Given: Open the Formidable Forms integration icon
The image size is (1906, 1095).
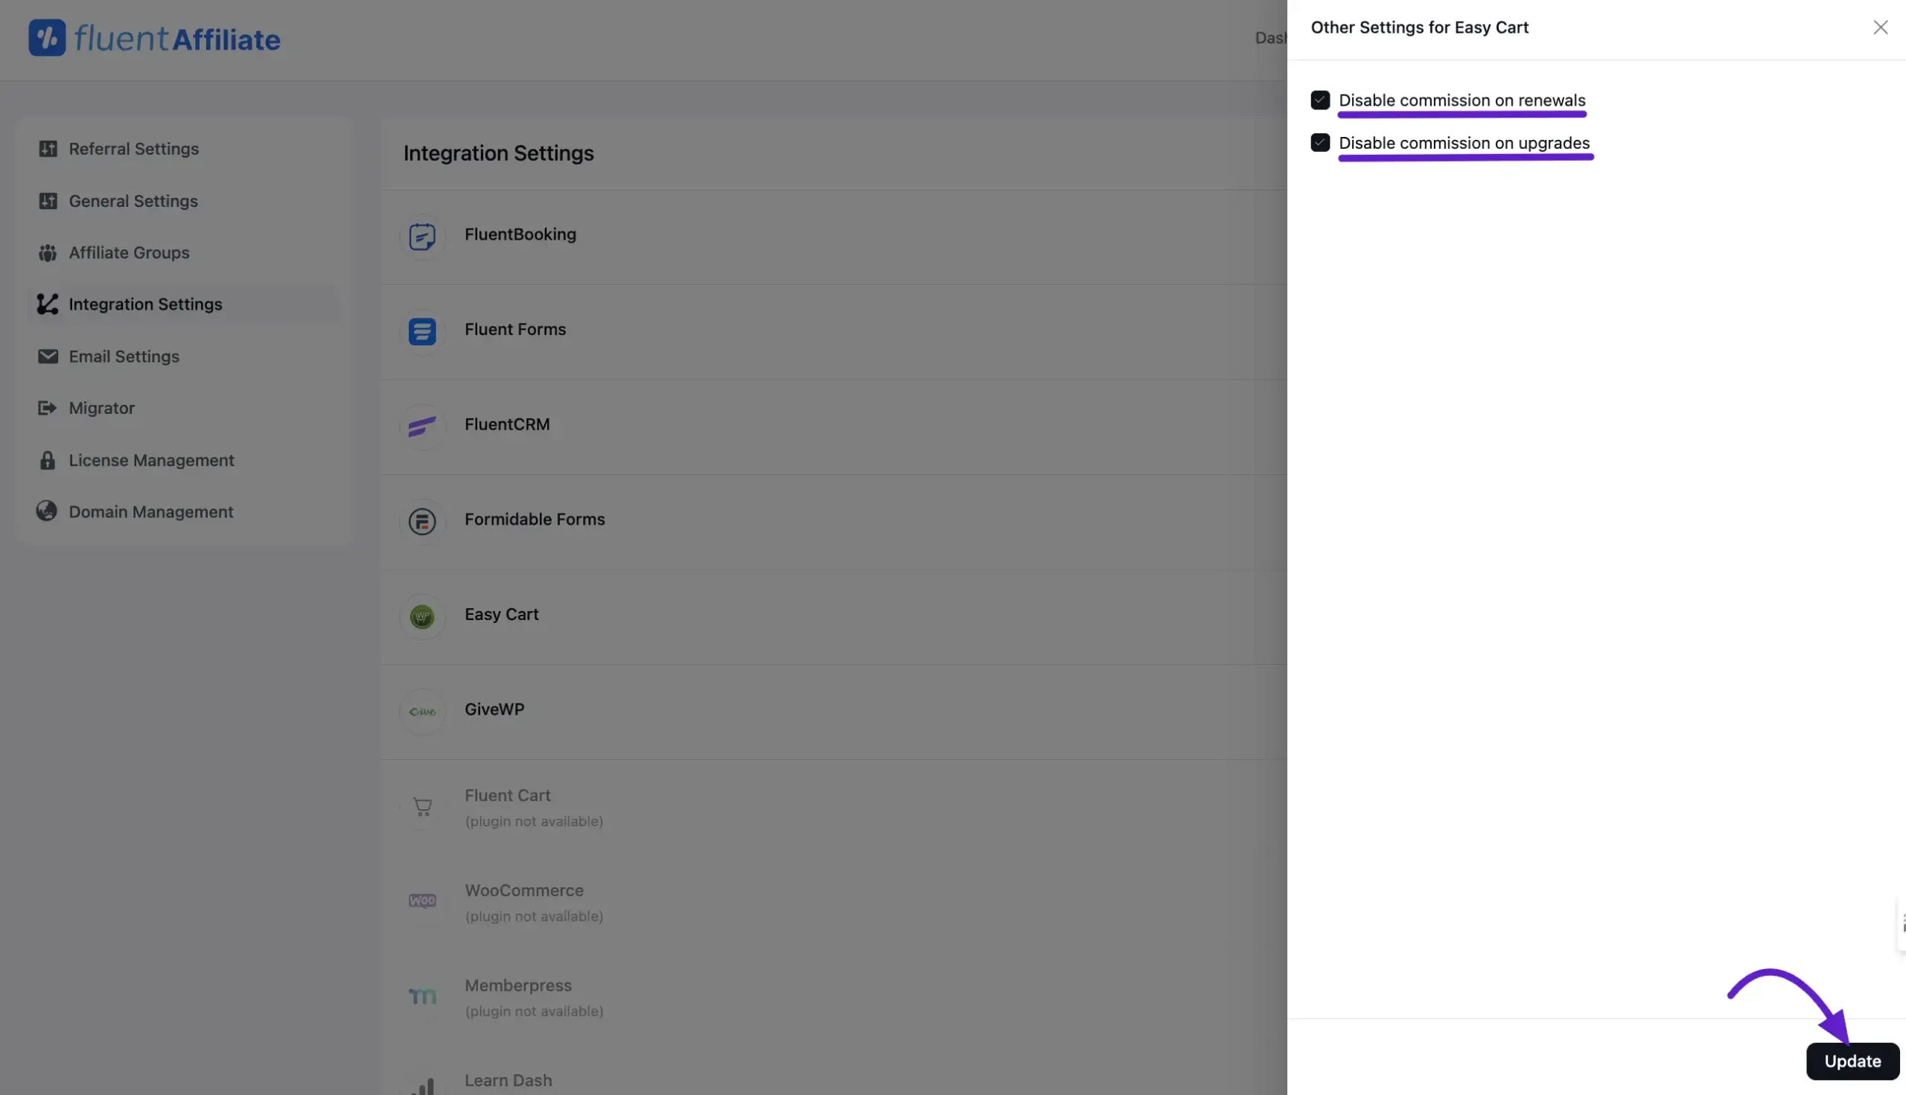Looking at the screenshot, I should (x=422, y=521).
